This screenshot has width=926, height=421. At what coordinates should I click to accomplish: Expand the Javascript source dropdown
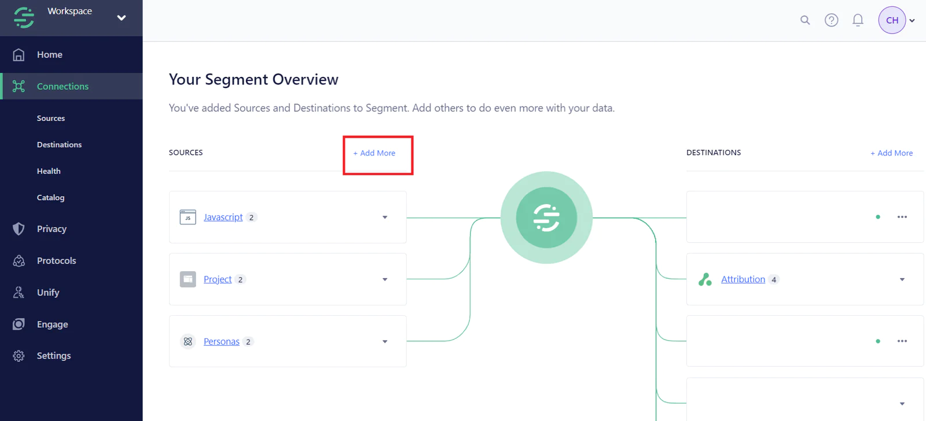(384, 217)
